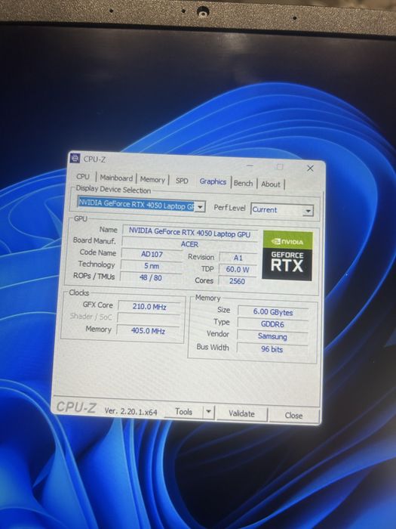Click the 96 bits bus width value
This screenshot has width=396, height=529.
[x=272, y=349]
